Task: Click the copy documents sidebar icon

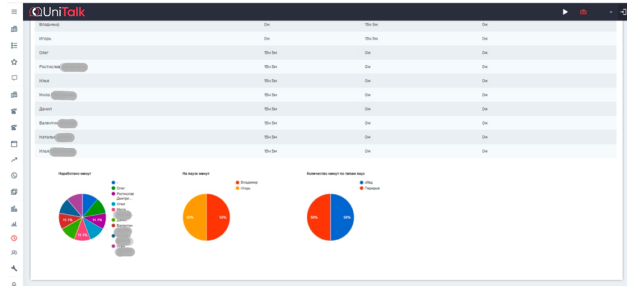Action: 14,192
